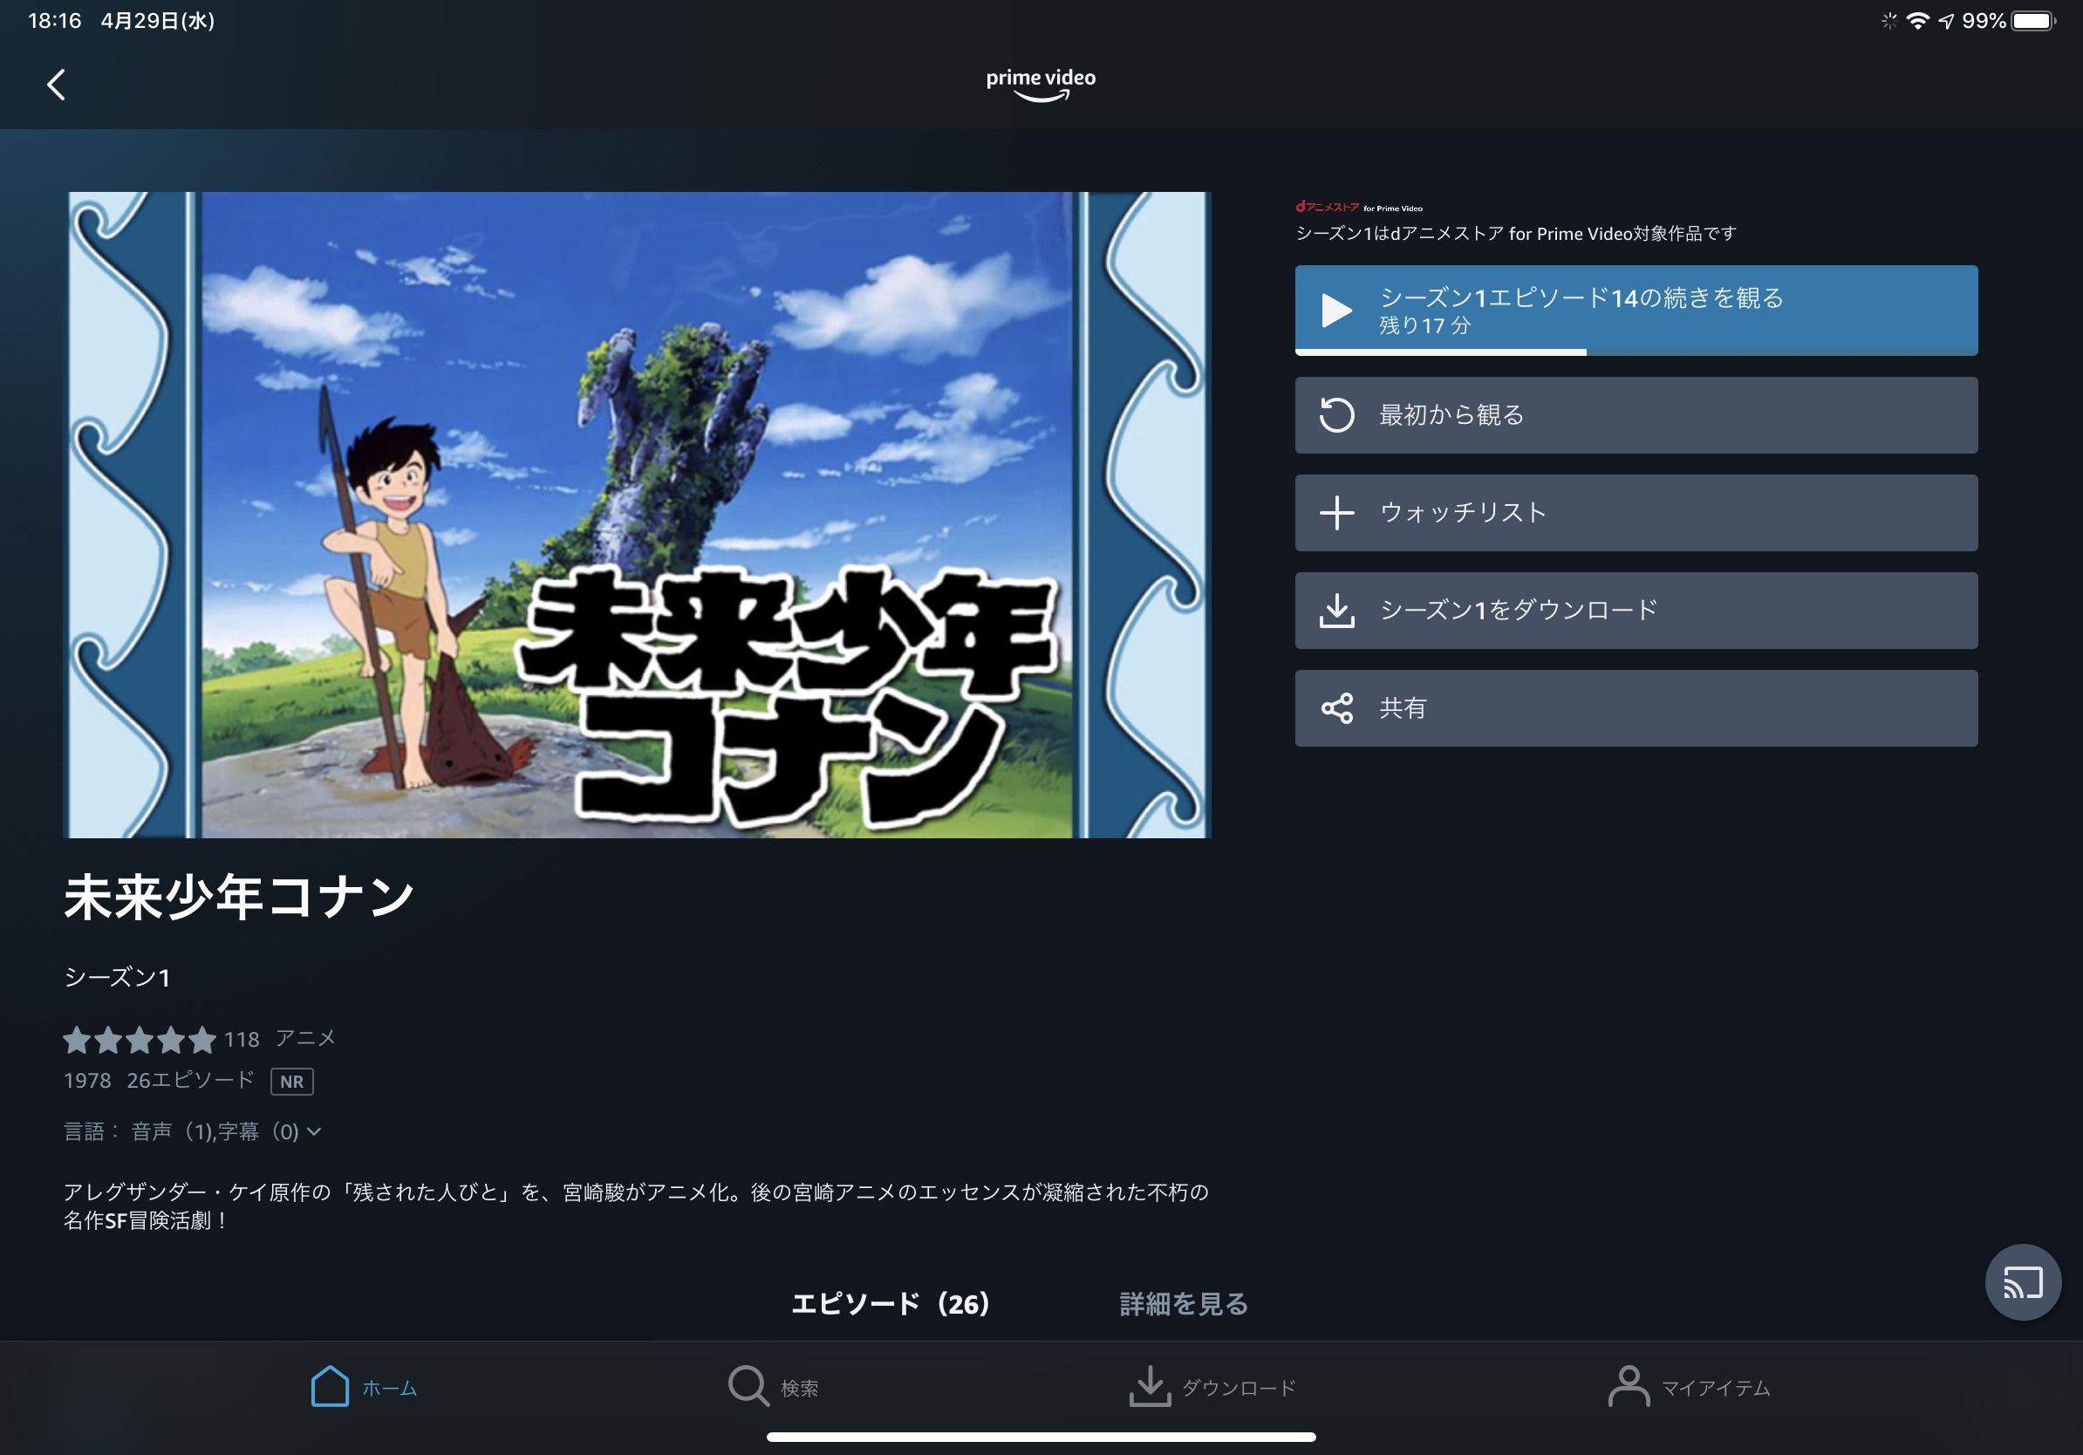The width and height of the screenshot is (2083, 1455).
Task: Tap the '1978' year text
Action: pyautogui.click(x=87, y=1081)
